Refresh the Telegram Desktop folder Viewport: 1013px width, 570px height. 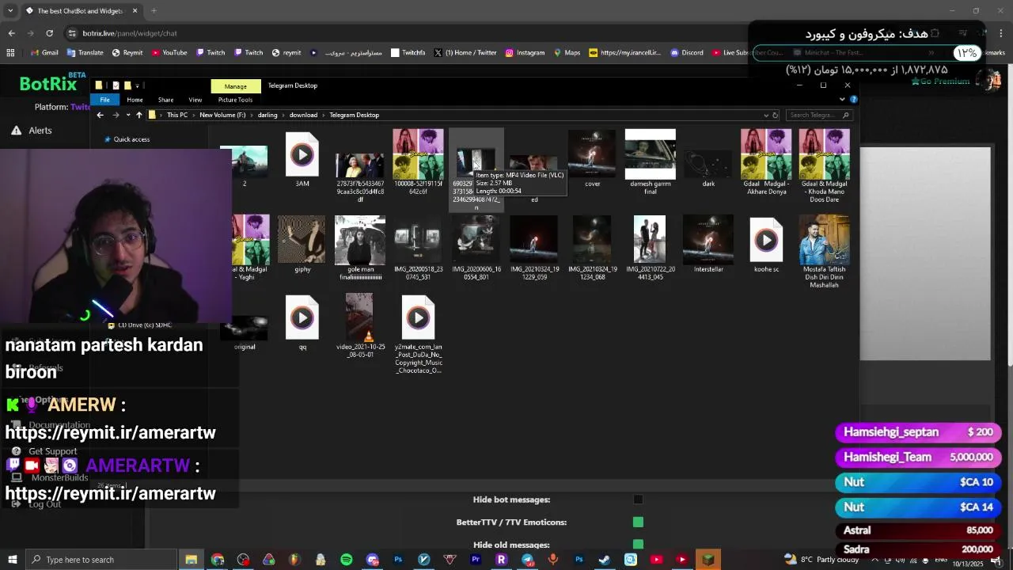[x=776, y=115]
